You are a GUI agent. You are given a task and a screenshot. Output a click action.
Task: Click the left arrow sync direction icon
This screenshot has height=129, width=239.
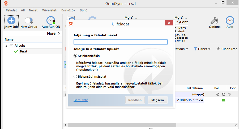pos(218,94)
